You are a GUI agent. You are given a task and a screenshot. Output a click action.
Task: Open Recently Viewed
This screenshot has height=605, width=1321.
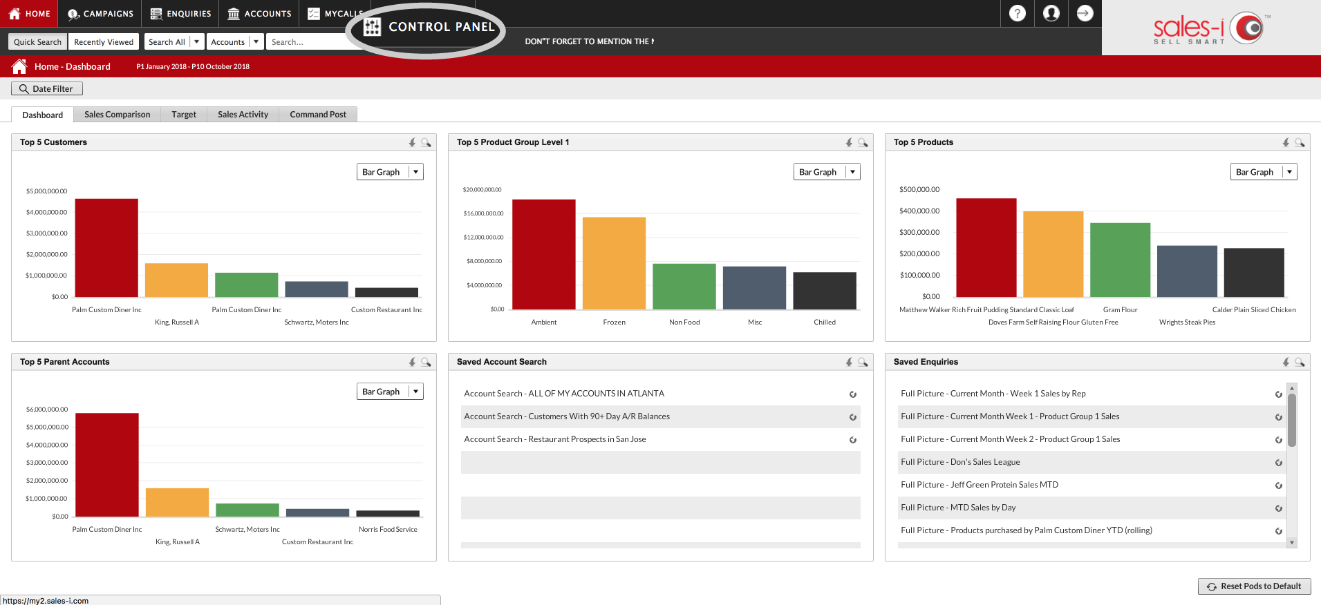(x=104, y=42)
